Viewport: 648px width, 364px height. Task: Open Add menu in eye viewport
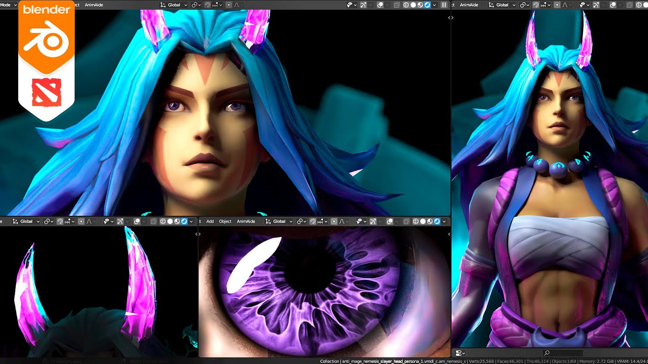coord(210,221)
